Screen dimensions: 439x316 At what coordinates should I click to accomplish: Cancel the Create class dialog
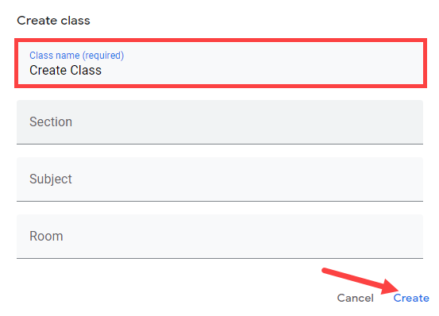(x=356, y=298)
